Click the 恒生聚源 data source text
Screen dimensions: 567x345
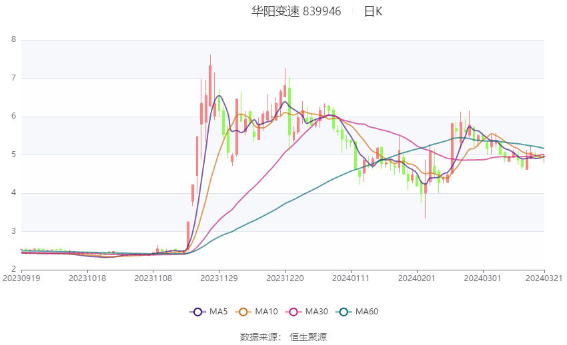click(308, 337)
